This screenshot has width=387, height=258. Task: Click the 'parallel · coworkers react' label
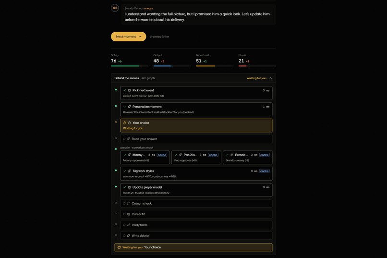click(137, 147)
